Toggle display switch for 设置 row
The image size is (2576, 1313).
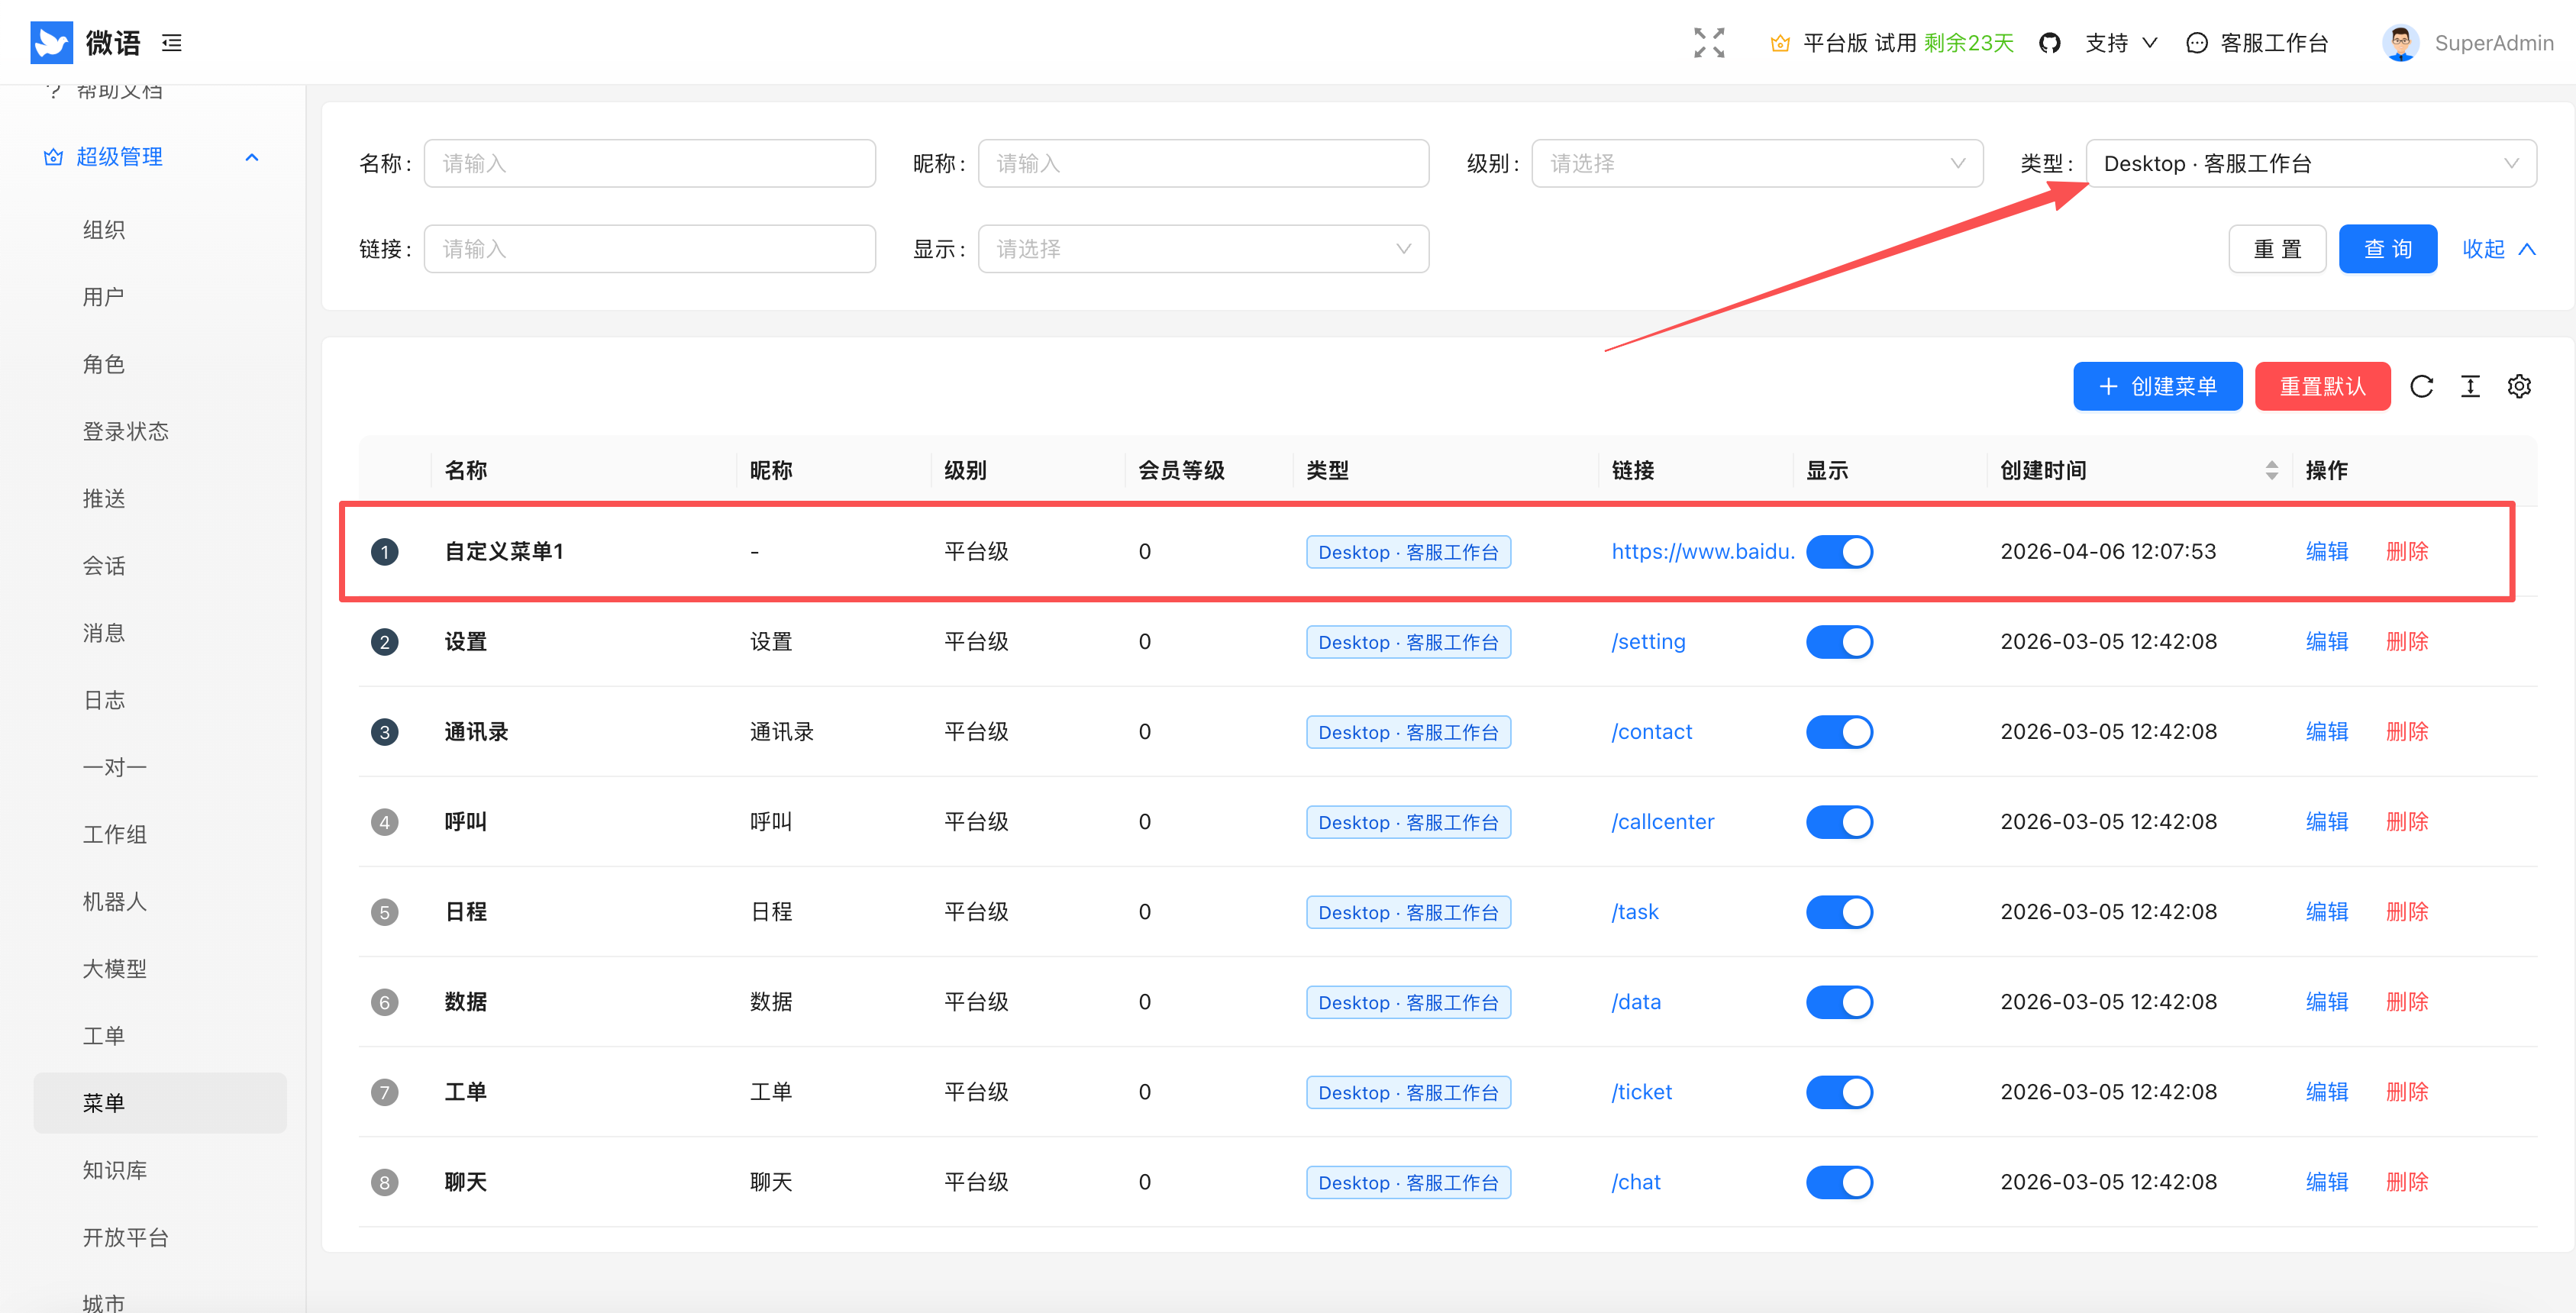(1839, 642)
